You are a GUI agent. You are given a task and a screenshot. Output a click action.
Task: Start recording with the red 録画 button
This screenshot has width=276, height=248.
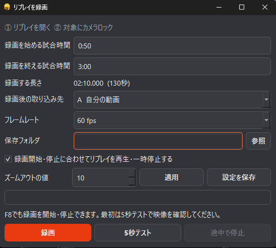(x=48, y=232)
